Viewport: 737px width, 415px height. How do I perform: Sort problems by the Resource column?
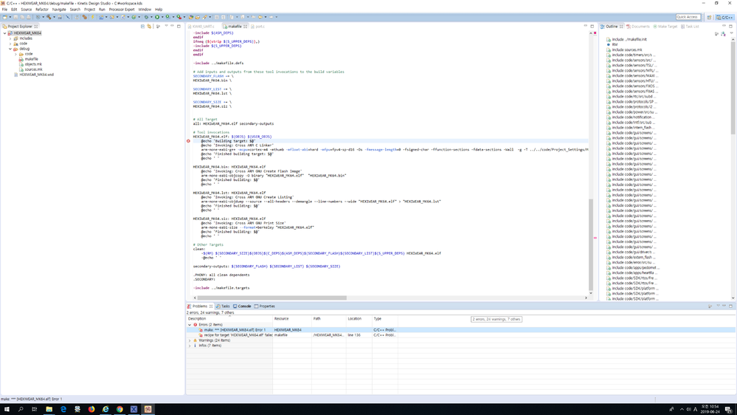coord(292,319)
